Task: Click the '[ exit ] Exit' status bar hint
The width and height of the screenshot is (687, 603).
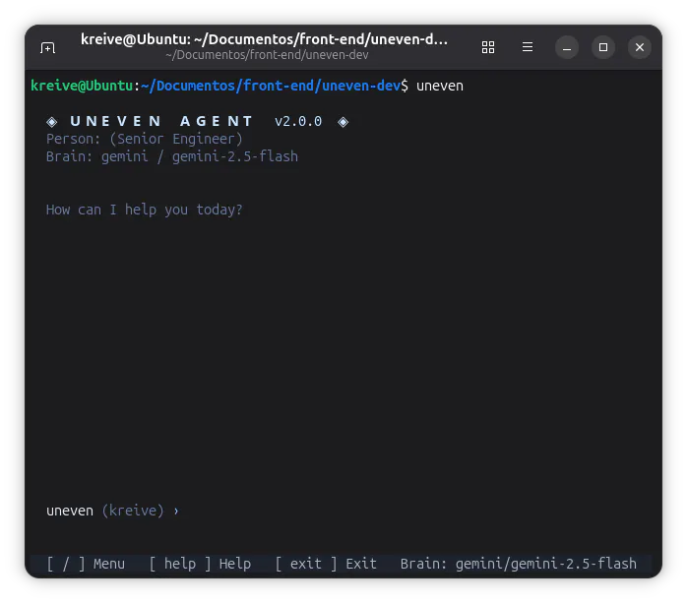Action: pyautogui.click(x=326, y=564)
